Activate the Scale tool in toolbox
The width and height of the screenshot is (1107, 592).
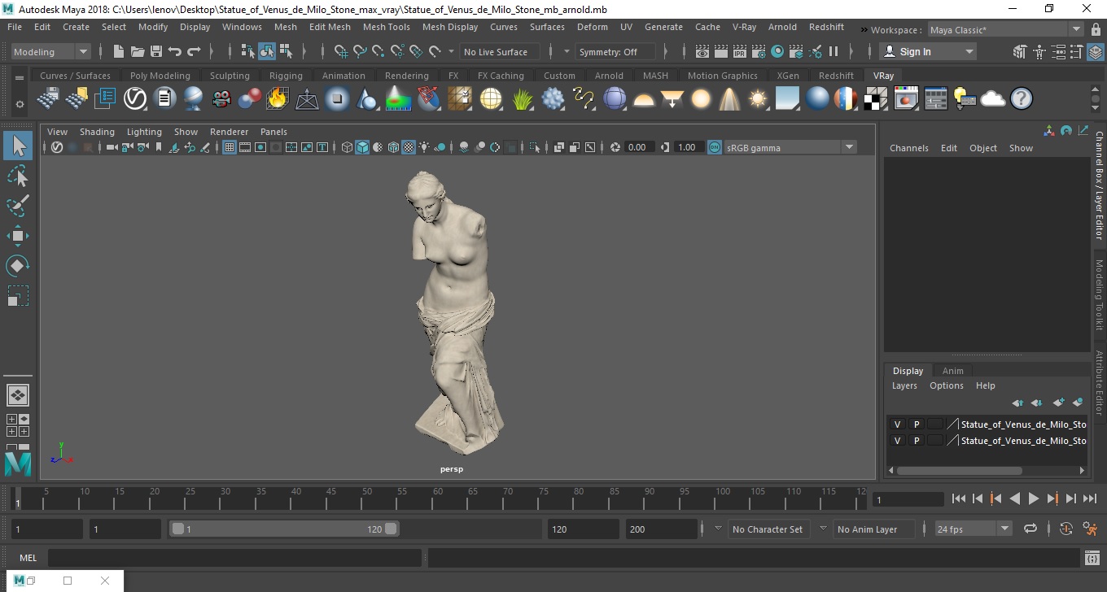18,296
